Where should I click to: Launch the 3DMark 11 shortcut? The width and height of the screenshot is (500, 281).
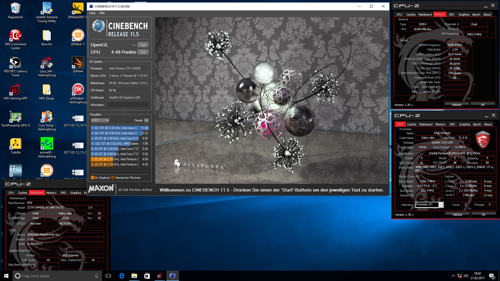[78, 37]
